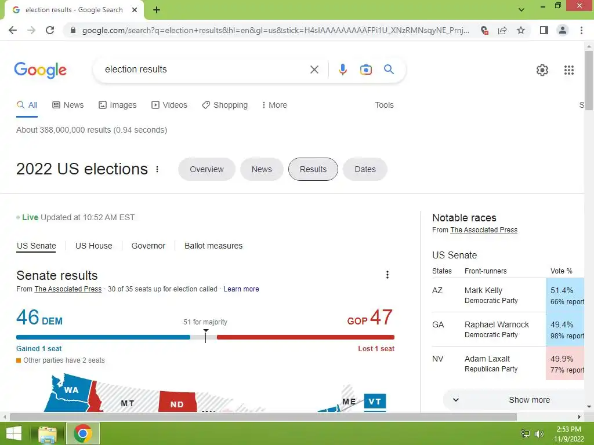Select the US Senate results tab
Screen dimensions: 594x445
(x=37, y=246)
